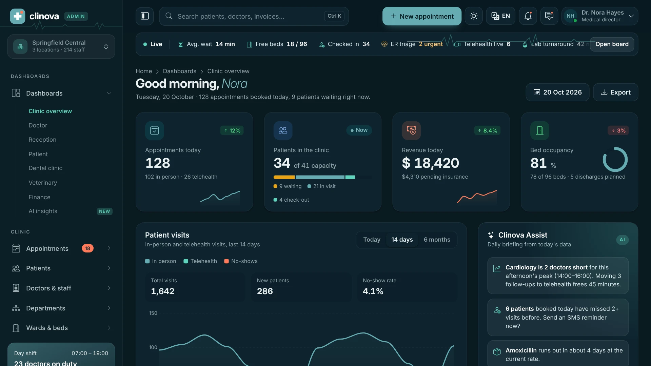Click the Cardiology insight chart icon
The image size is (651, 366).
[497, 268]
